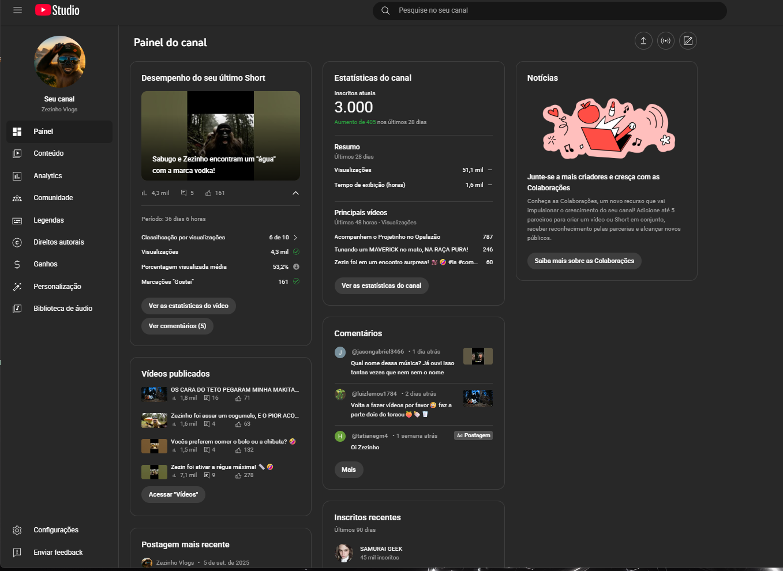Screen dimensions: 783x571
Task: Open Direitos autorais in the sidebar
Action: pyautogui.click(x=59, y=242)
